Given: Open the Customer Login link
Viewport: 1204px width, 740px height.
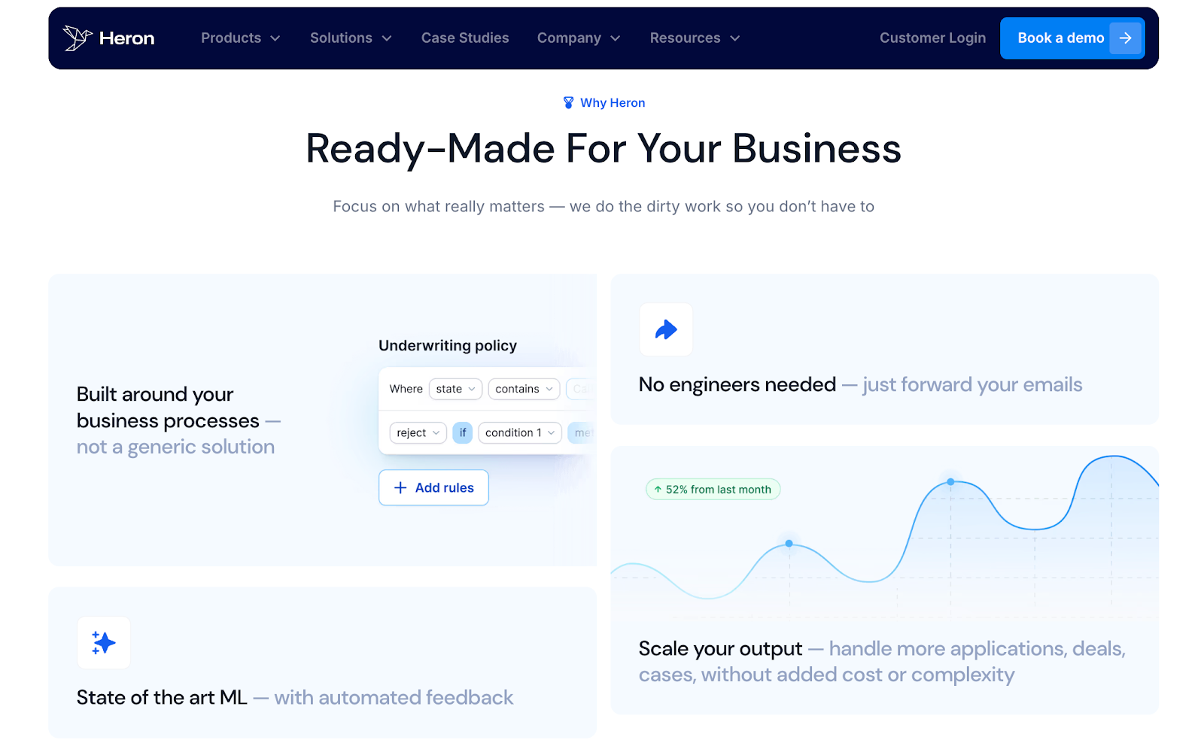Looking at the screenshot, I should (x=932, y=38).
